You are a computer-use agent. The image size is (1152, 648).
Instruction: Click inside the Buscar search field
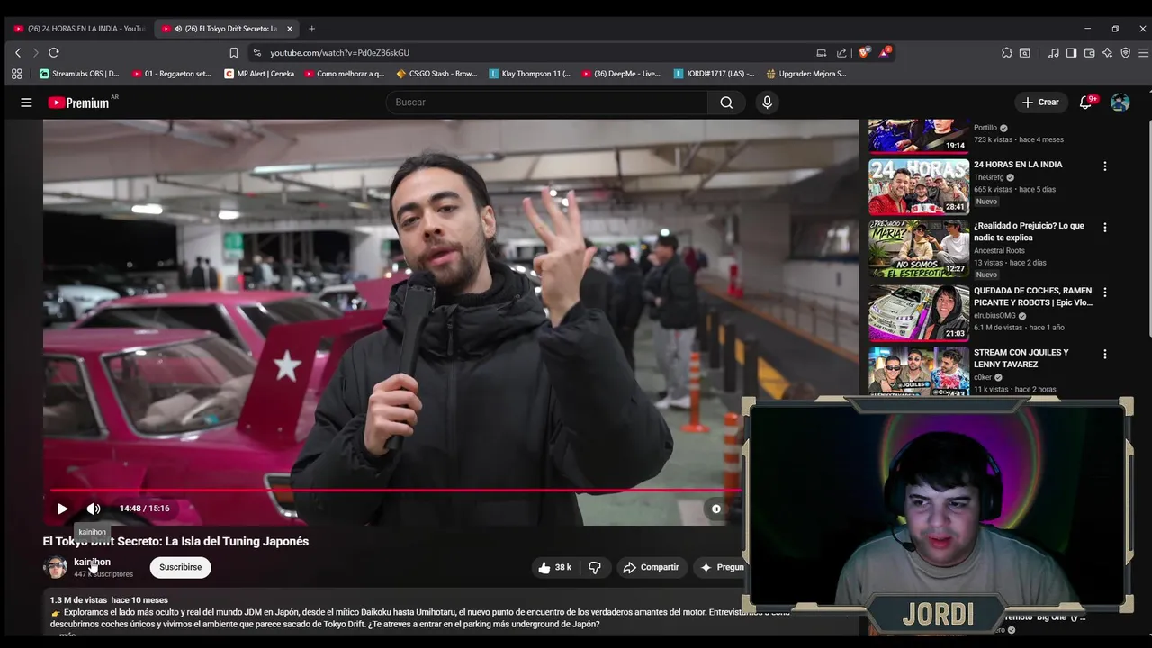point(547,103)
